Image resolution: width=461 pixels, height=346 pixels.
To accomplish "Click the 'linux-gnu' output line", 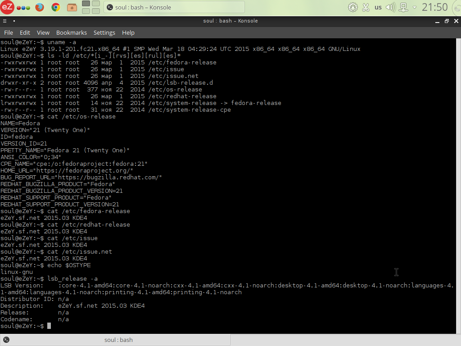I will point(17,272).
